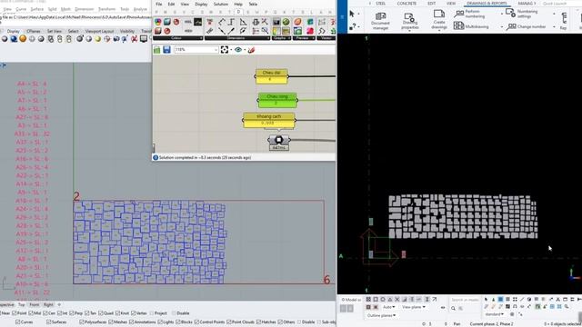Open View plane dropdown in Tekla
582x327 pixels.
414,307
